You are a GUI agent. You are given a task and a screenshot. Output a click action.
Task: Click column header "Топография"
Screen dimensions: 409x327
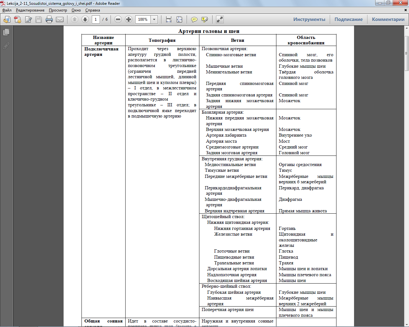162,40
